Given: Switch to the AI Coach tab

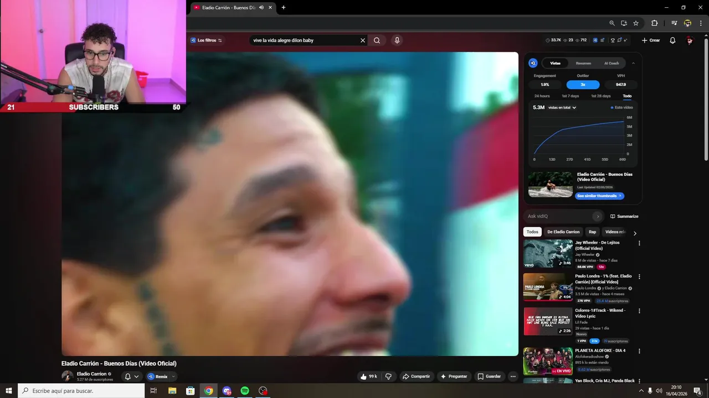Looking at the screenshot, I should pyautogui.click(x=612, y=63).
